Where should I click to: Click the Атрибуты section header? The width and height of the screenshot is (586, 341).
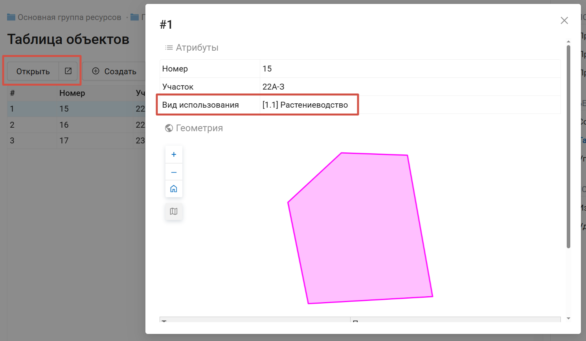click(x=197, y=48)
